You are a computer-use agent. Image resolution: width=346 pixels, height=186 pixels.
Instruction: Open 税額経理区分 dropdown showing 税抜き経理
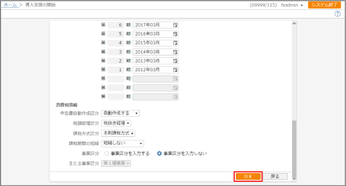point(116,123)
